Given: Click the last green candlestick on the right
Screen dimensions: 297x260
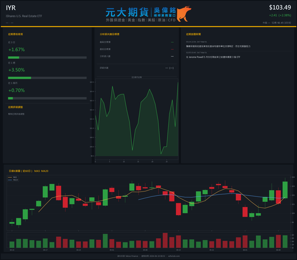Looking at the screenshot, I should [285, 189].
